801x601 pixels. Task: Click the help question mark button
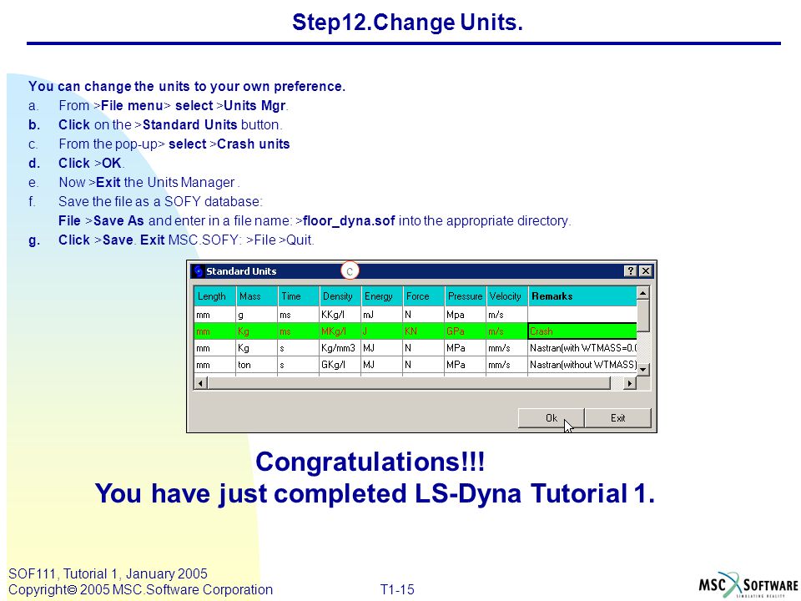(631, 270)
